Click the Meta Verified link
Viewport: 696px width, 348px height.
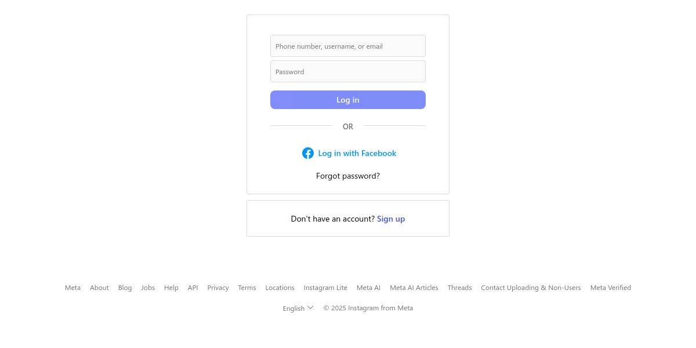(x=610, y=288)
